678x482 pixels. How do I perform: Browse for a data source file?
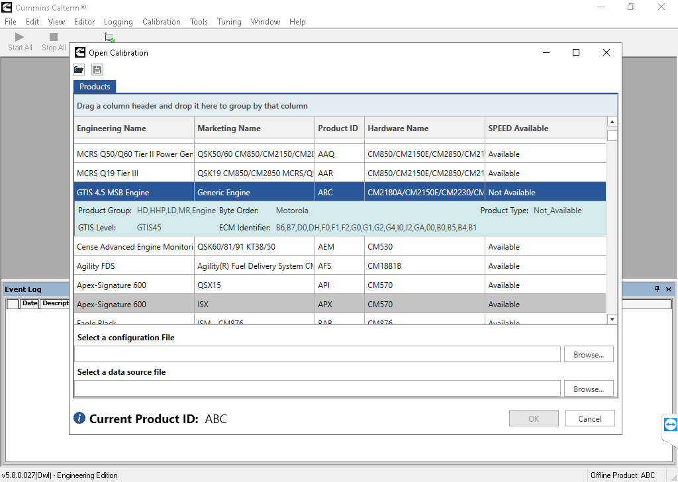(x=588, y=389)
